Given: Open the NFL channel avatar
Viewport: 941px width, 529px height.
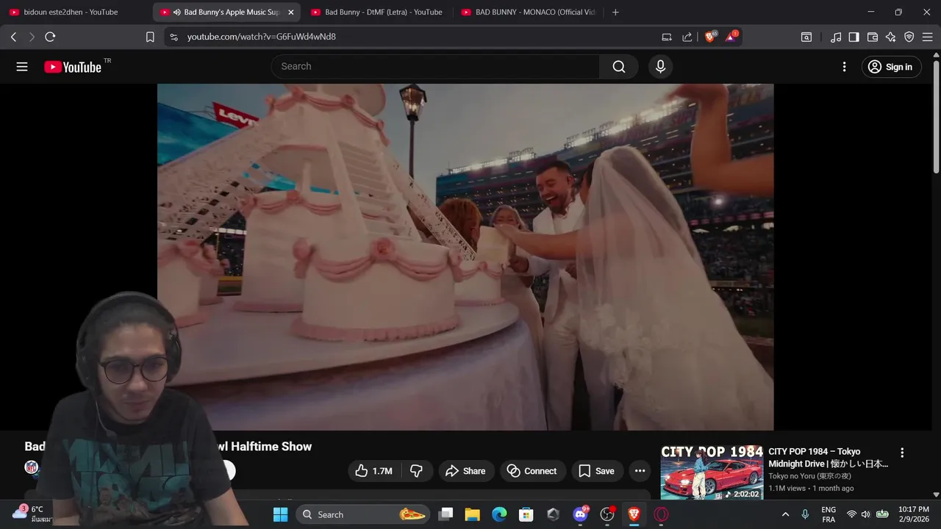Looking at the screenshot, I should [32, 467].
